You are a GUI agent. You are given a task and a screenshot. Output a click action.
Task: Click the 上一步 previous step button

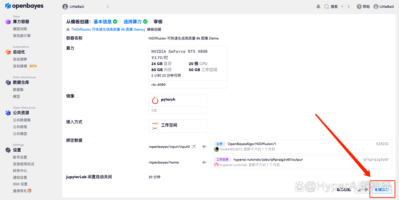point(363,189)
